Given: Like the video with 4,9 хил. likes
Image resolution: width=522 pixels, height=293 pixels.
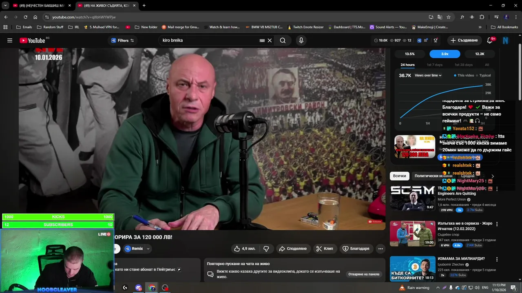Looking at the screenshot, I should (245, 249).
